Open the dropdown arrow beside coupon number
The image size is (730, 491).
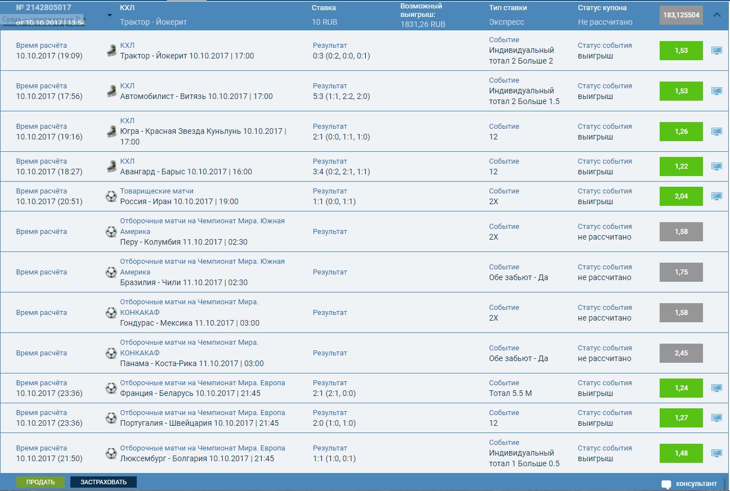point(110,15)
